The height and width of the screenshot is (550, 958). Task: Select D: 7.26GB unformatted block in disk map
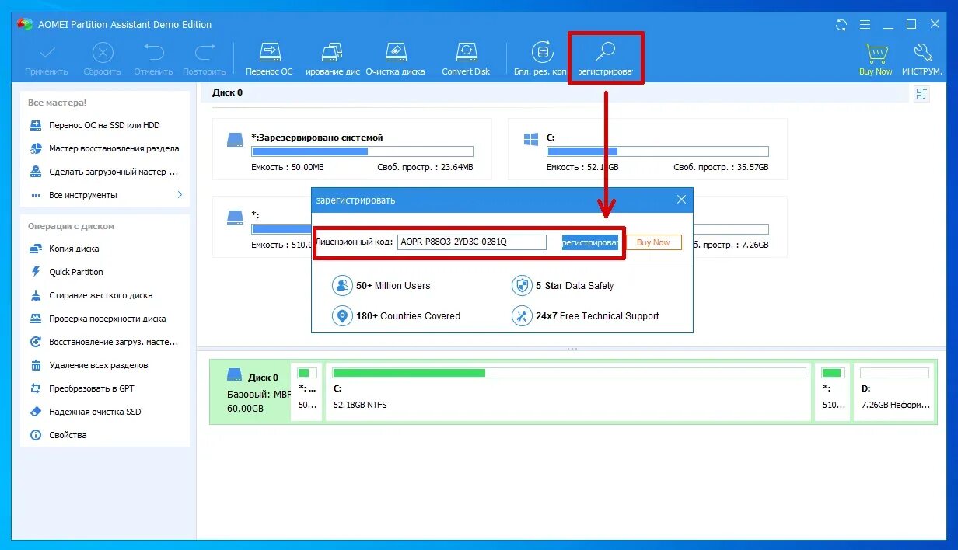894,392
